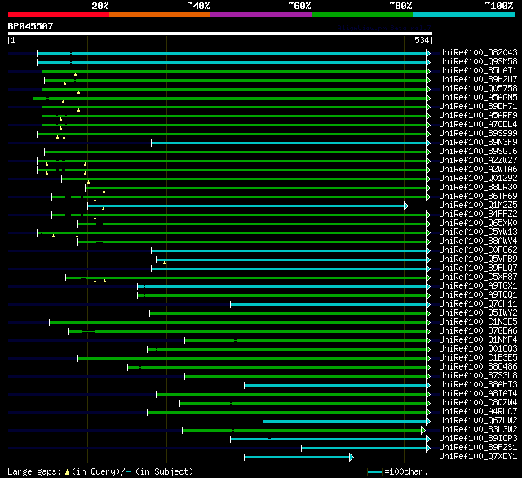
Task: Click the red 20% identity legend segment
Action: coord(59,15)
